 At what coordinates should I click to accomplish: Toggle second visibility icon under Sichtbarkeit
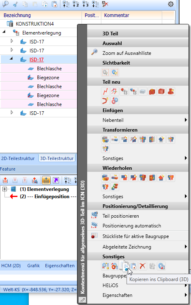coord(115,72)
